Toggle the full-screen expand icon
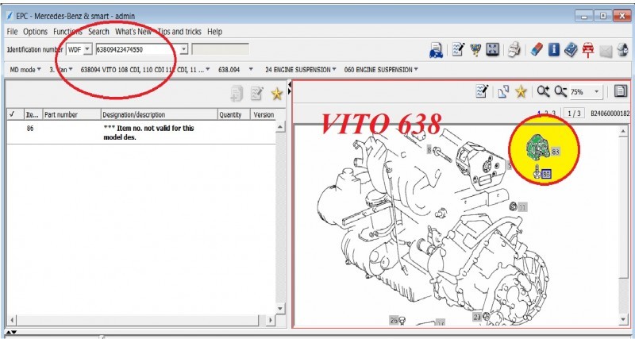635x339 pixels. (492, 50)
